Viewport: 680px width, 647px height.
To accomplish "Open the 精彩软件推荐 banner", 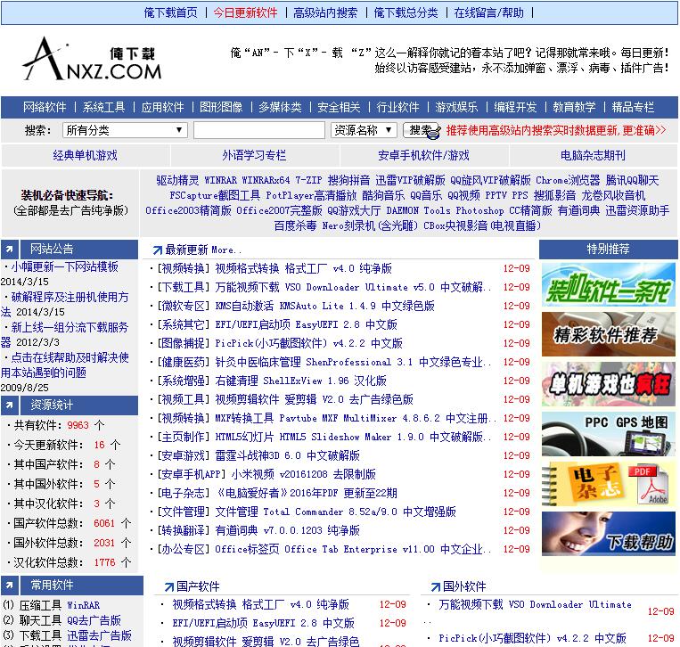I will tap(608, 334).
